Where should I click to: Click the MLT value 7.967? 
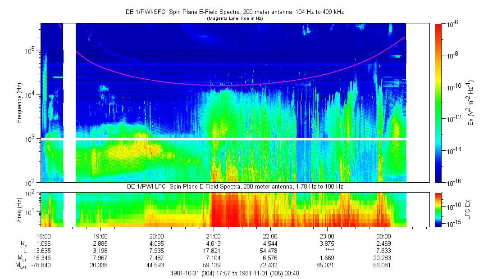tap(100, 258)
